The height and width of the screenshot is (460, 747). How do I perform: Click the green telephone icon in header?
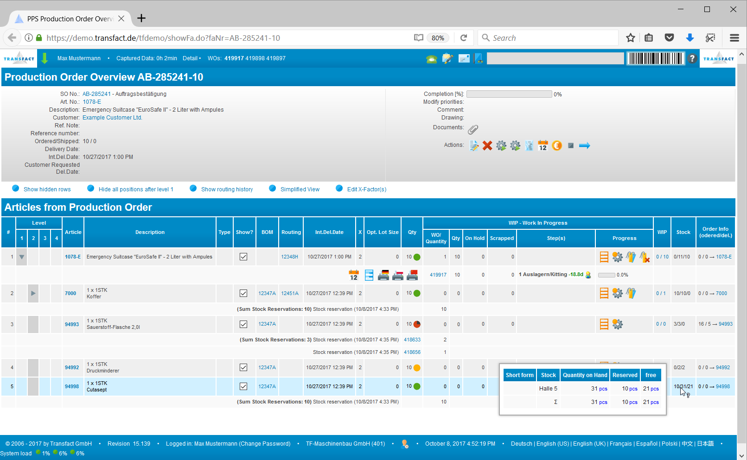[x=432, y=59]
